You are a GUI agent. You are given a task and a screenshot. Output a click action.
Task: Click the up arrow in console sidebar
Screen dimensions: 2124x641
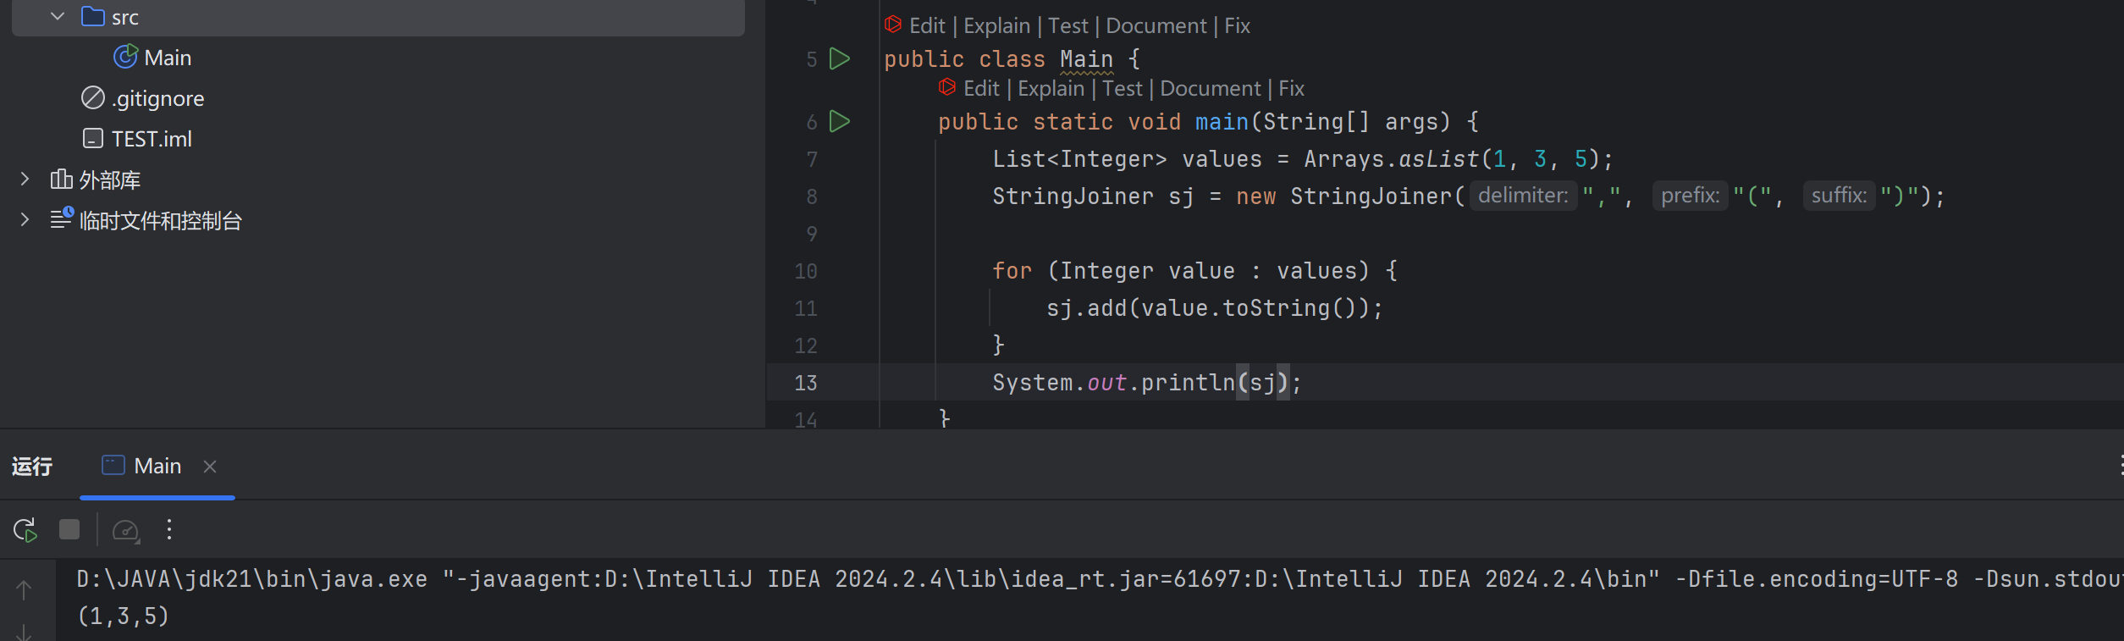pos(24,589)
